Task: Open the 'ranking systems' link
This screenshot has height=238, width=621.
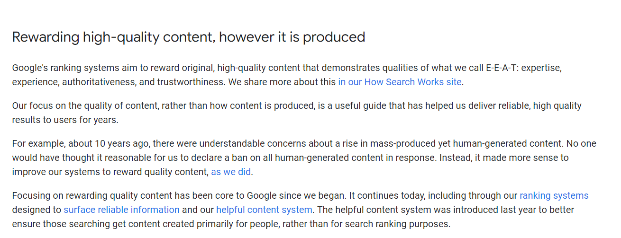Action: point(554,195)
